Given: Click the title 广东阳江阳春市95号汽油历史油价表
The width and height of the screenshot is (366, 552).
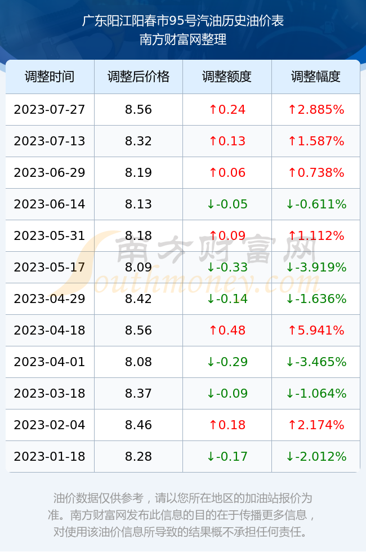Looking at the screenshot, I should click(x=183, y=21).
